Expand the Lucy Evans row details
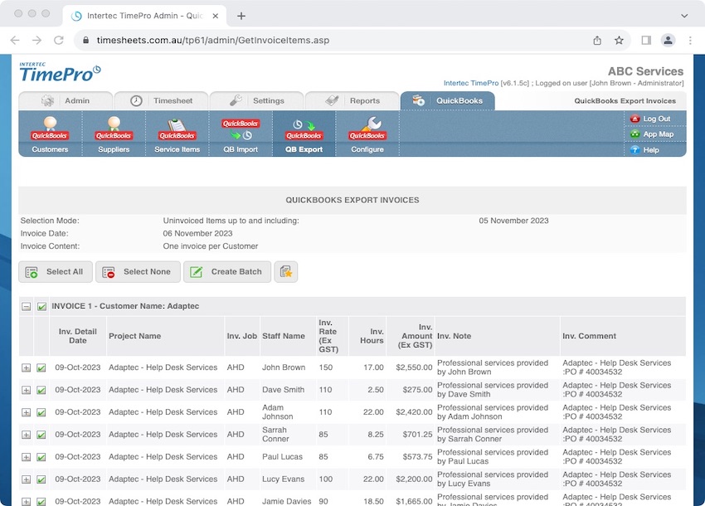This screenshot has width=705, height=506. [x=26, y=479]
